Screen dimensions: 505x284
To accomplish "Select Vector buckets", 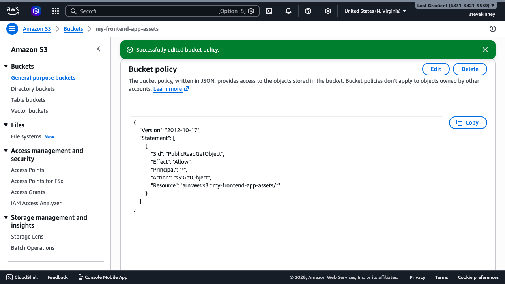I will point(30,111).
